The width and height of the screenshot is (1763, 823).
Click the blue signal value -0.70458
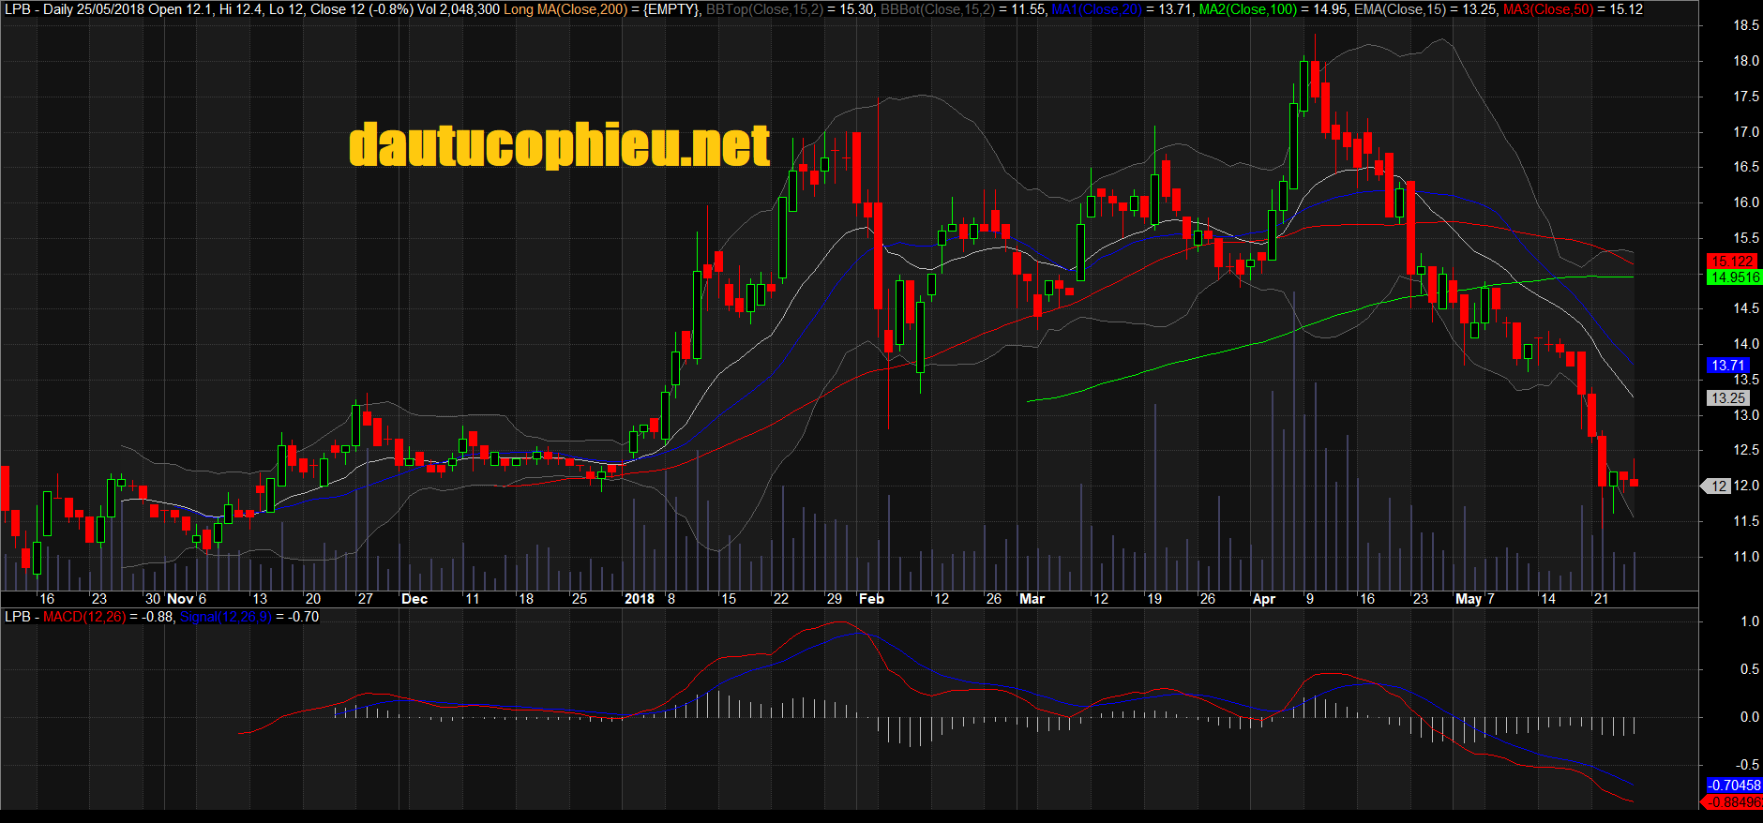pyautogui.click(x=1733, y=786)
